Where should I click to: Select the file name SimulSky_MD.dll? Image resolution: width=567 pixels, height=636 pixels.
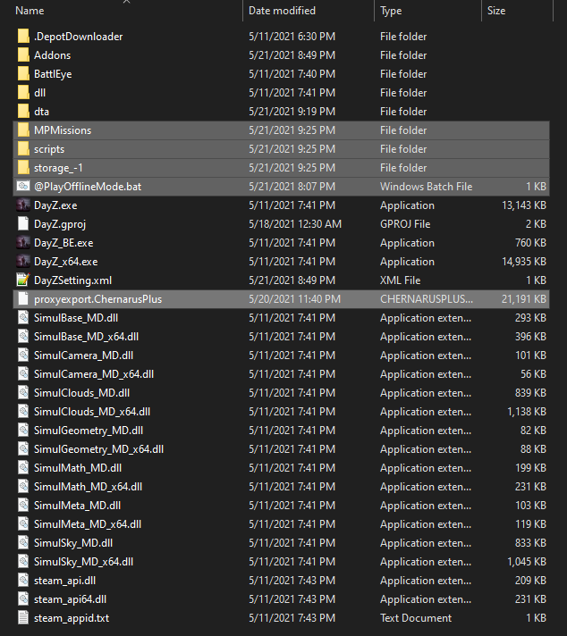click(73, 543)
